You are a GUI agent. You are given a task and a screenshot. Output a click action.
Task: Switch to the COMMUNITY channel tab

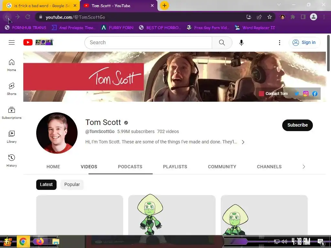point(222,167)
